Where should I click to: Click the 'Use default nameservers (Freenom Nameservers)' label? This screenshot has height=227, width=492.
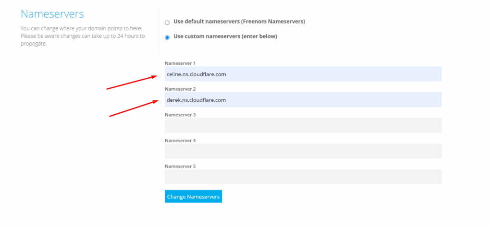pyautogui.click(x=239, y=22)
